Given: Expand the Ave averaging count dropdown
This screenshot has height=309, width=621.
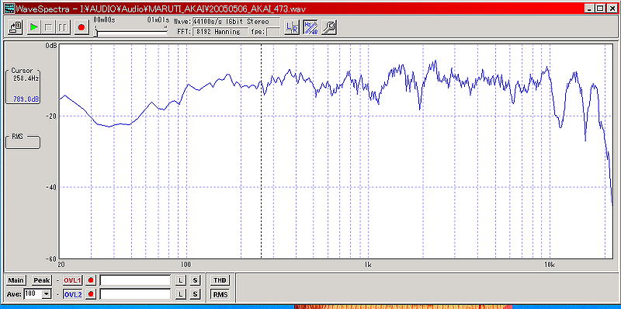Looking at the screenshot, I should [x=47, y=294].
